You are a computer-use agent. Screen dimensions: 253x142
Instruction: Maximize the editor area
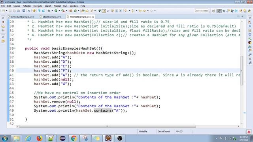click(x=242, y=17)
